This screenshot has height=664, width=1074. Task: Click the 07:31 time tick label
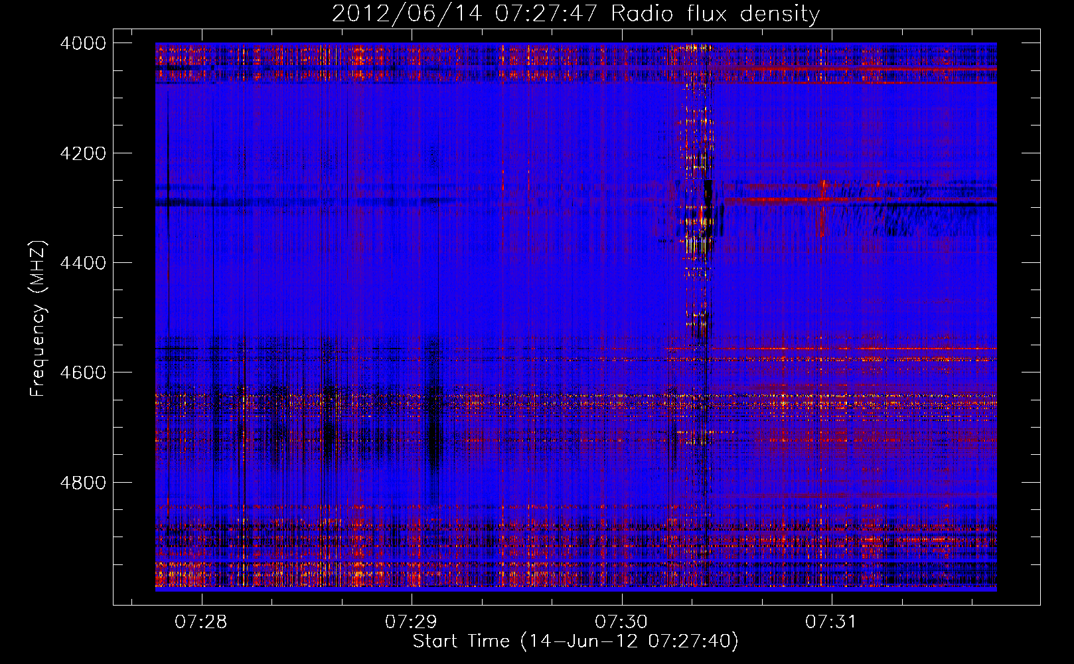pyautogui.click(x=831, y=622)
